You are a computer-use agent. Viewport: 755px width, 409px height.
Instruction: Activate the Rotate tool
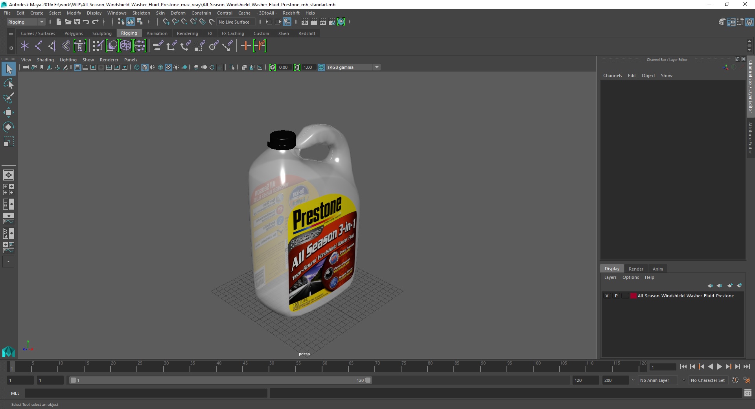pos(9,127)
